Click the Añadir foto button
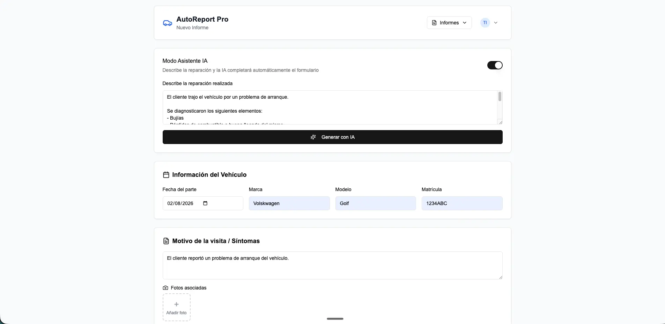 click(177, 307)
